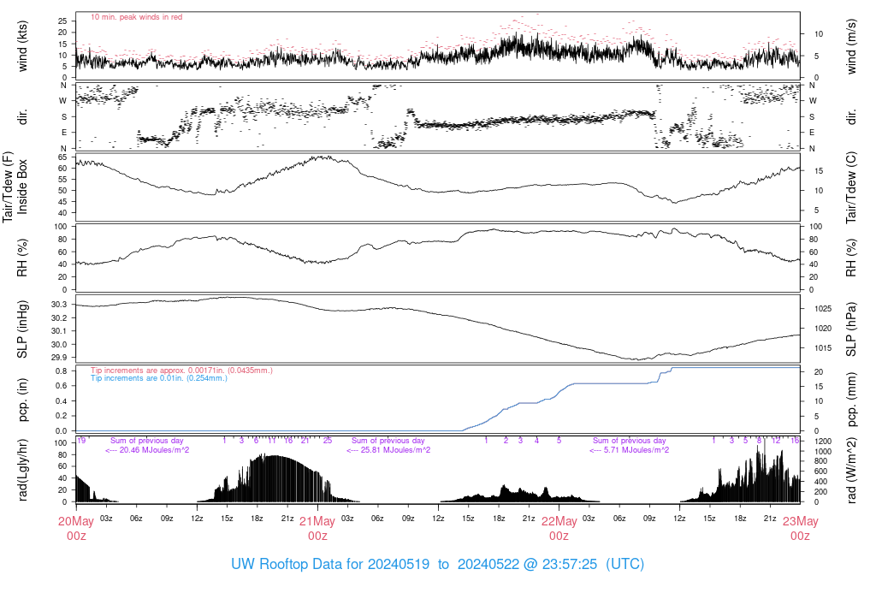Click the '10 min. peak winds in red' note

tap(136, 17)
